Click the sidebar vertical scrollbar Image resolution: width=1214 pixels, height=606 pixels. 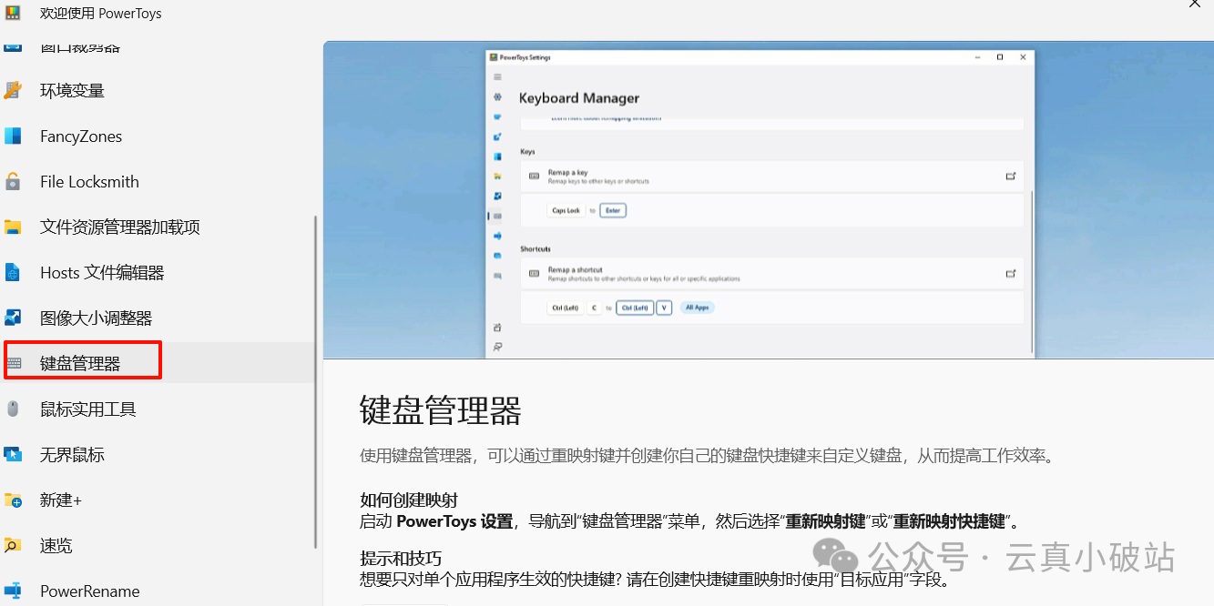316,382
